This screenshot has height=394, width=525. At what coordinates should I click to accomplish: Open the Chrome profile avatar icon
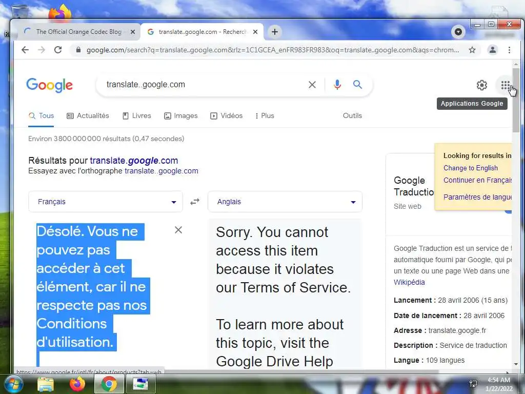pos(493,50)
